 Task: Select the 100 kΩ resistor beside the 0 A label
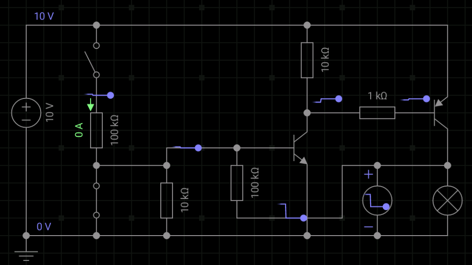point(96,130)
